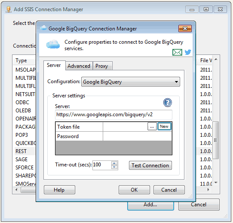Click the Password label cell

pyautogui.click(x=79, y=136)
